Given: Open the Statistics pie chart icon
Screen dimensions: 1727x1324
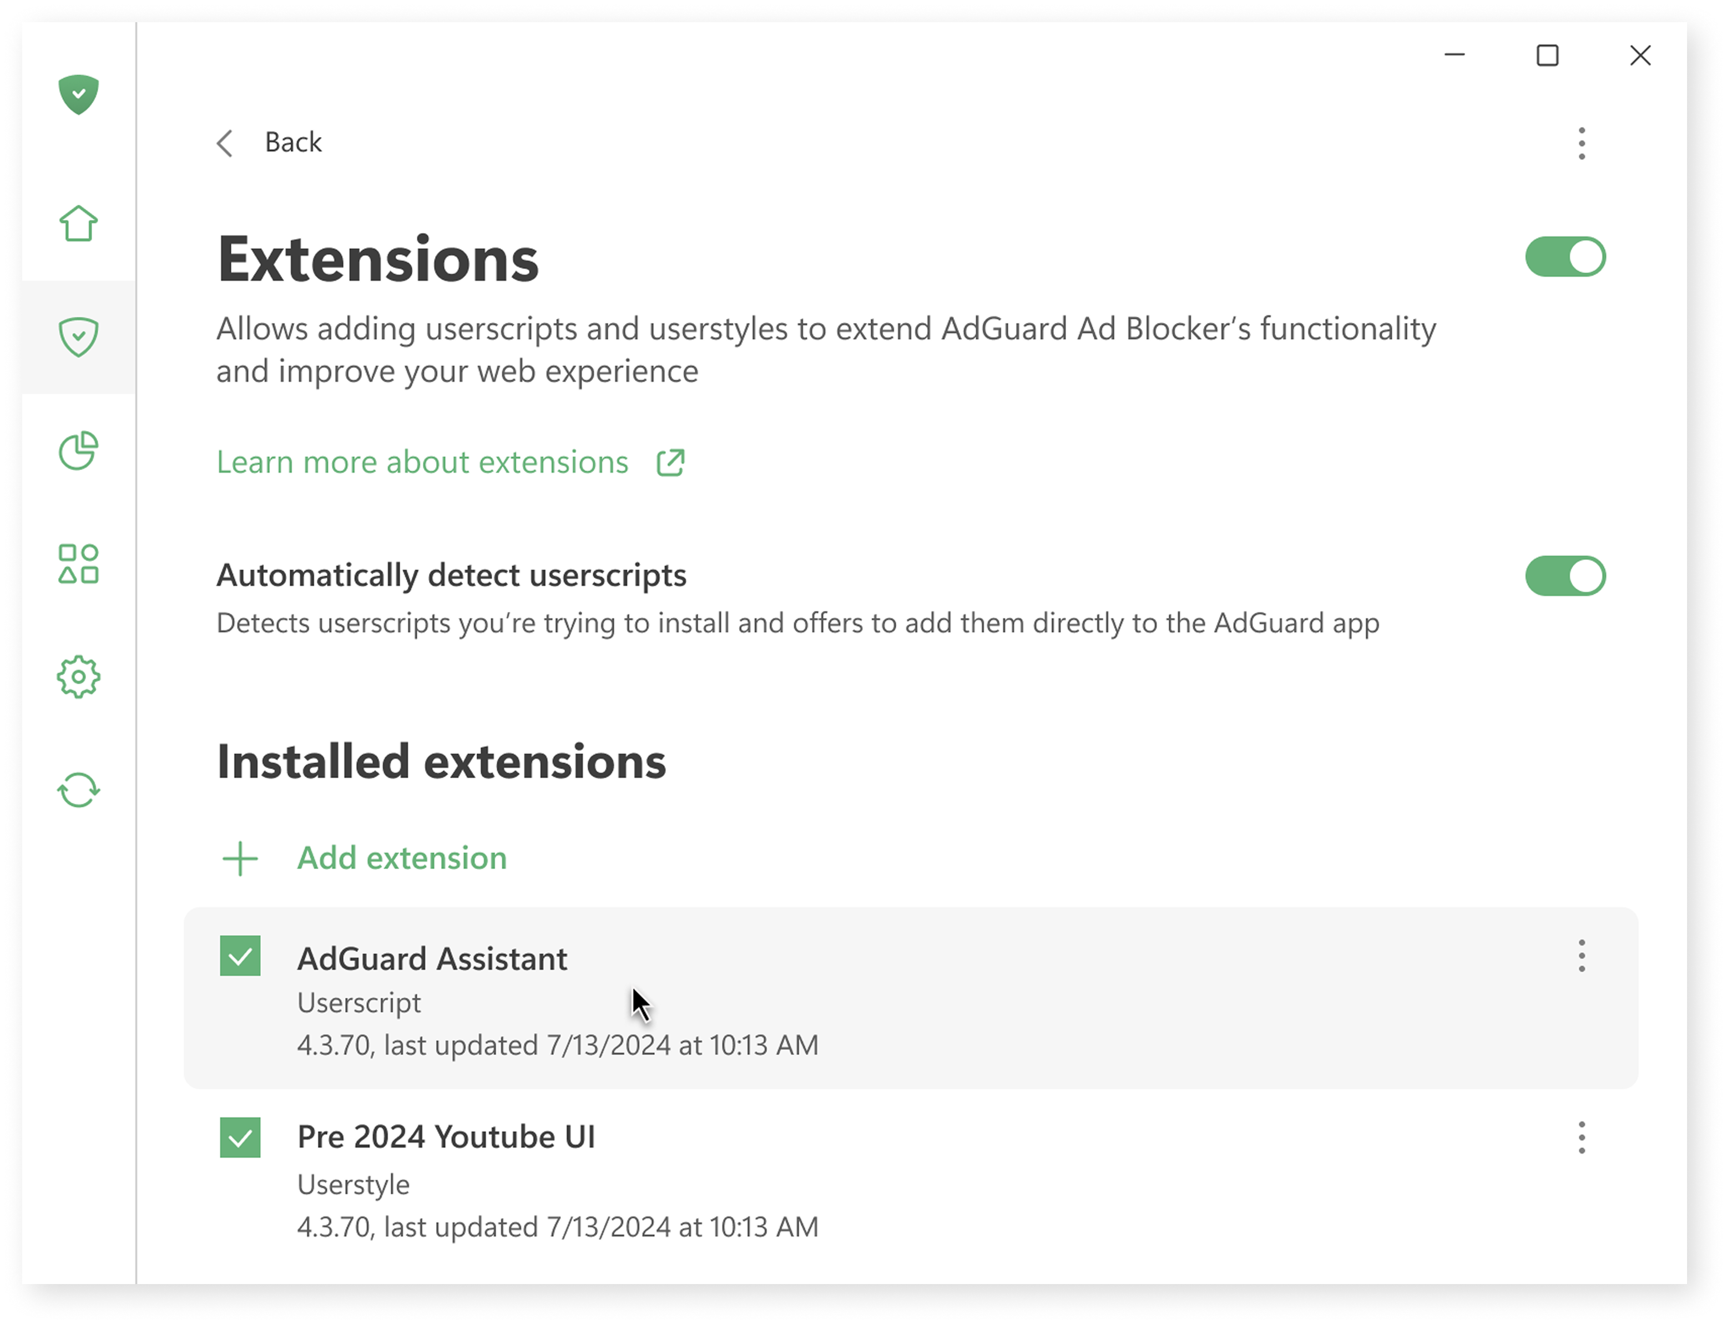Looking at the screenshot, I should [78, 451].
